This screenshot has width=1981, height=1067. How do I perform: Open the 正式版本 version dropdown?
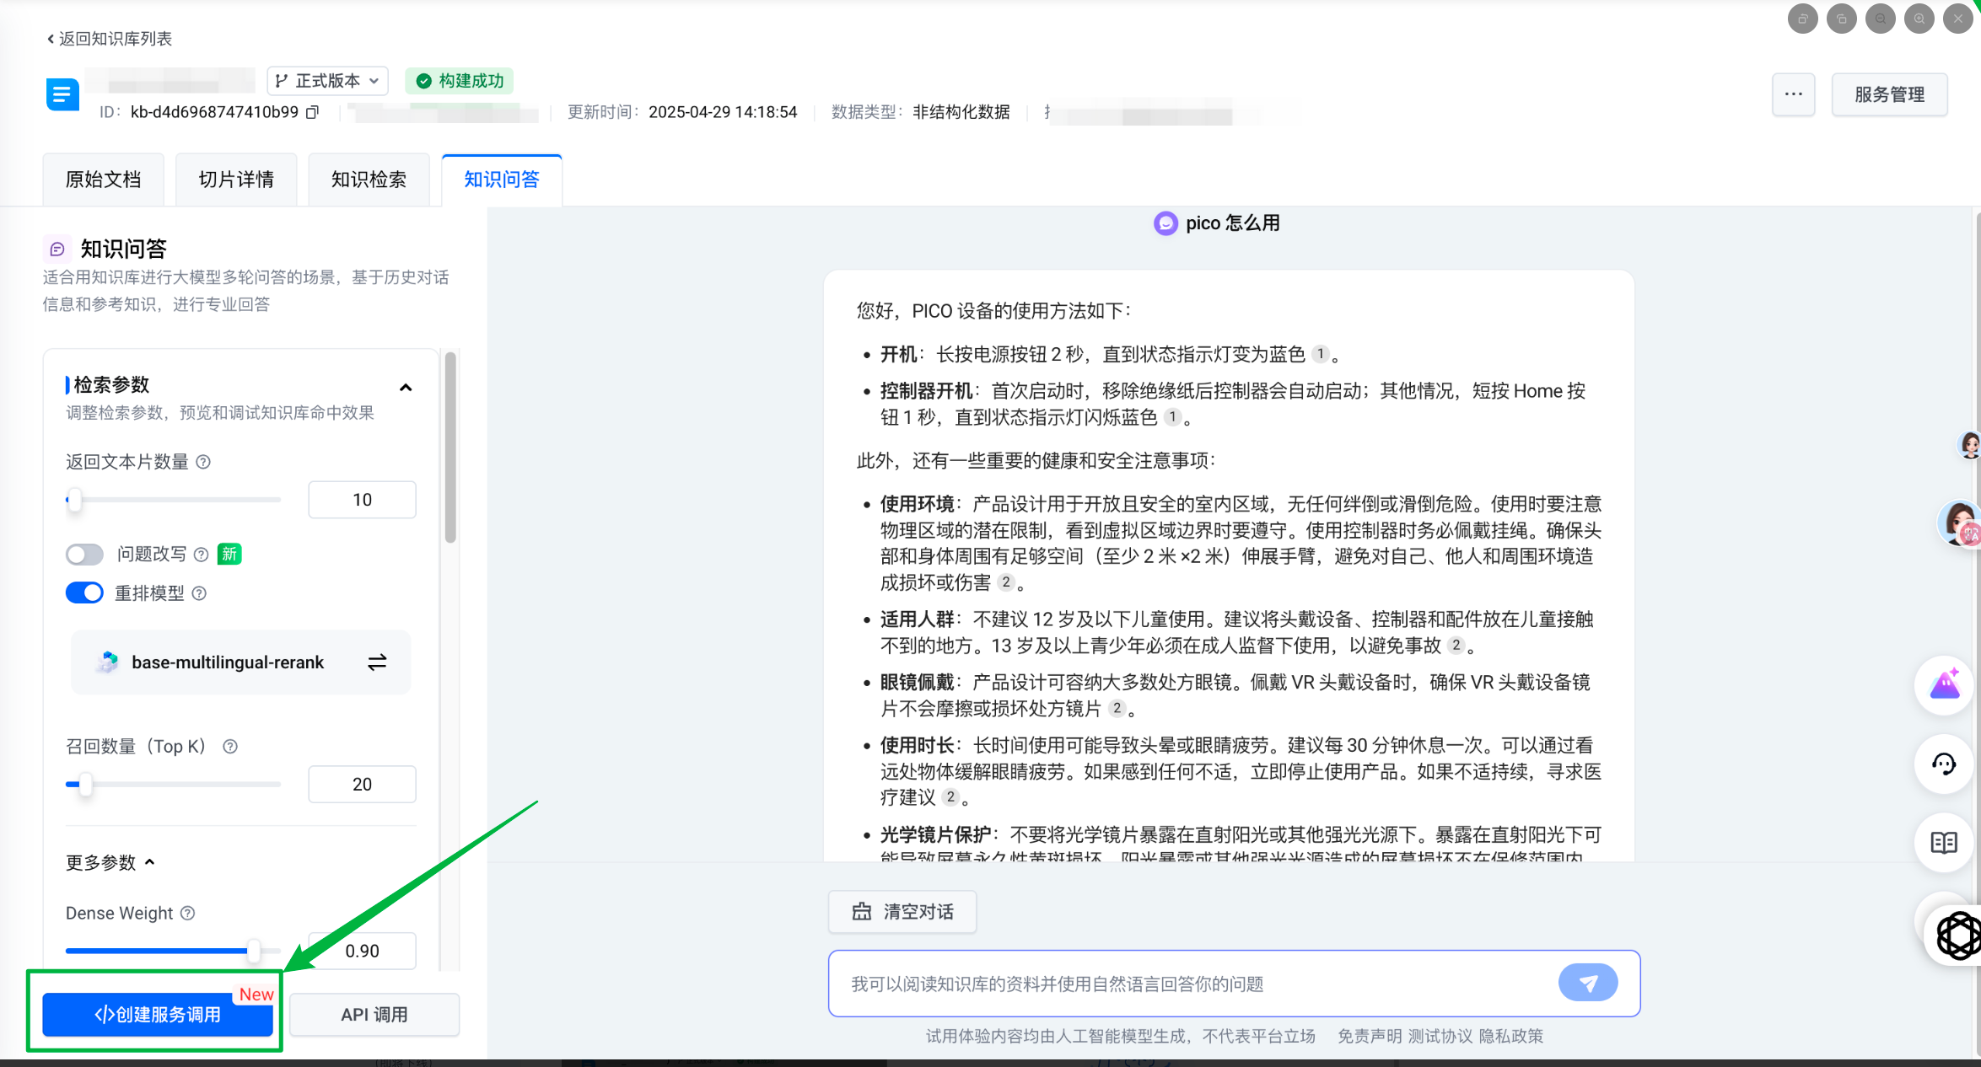point(328,81)
